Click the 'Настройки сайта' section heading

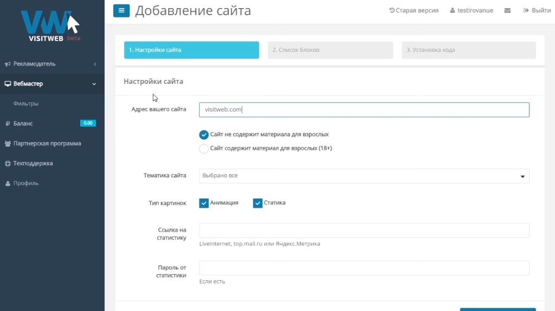[x=153, y=81]
